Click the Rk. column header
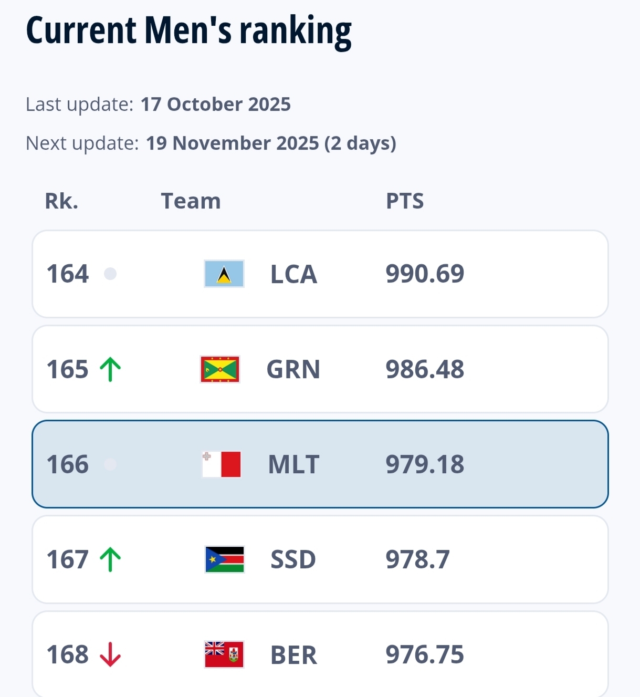The width and height of the screenshot is (640, 697). 61,201
